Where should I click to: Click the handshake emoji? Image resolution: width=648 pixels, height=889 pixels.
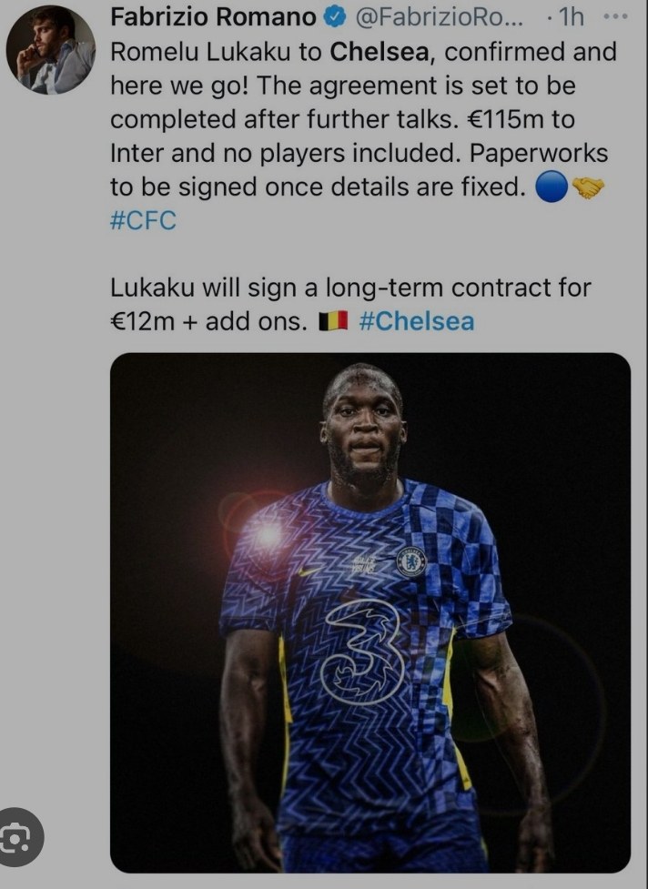588,187
